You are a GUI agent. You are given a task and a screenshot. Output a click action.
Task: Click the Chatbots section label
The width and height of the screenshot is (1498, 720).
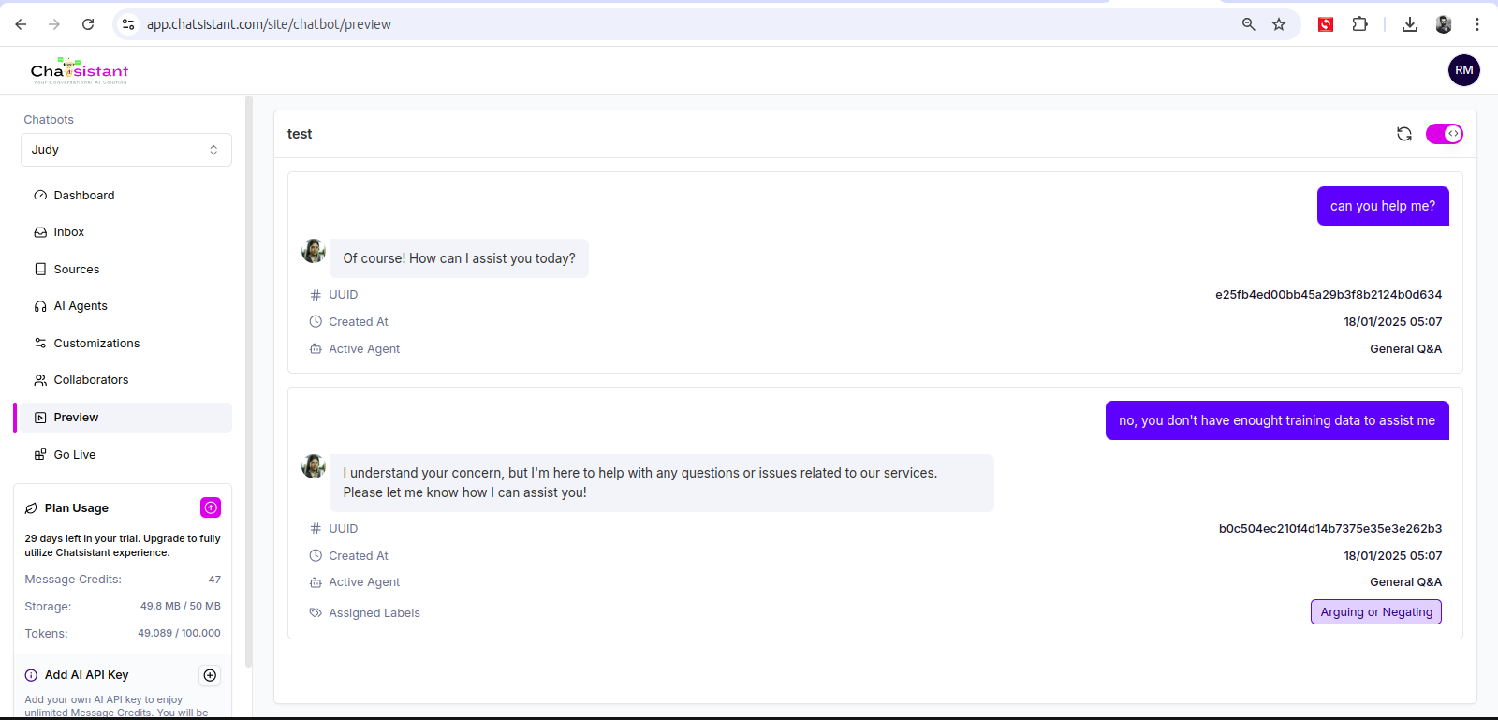pos(49,120)
